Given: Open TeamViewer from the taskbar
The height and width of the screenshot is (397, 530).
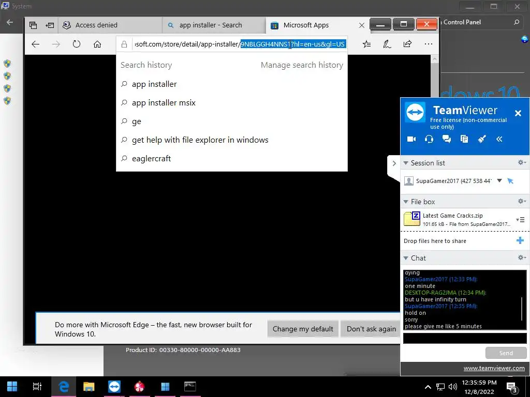Looking at the screenshot, I should tap(114, 386).
